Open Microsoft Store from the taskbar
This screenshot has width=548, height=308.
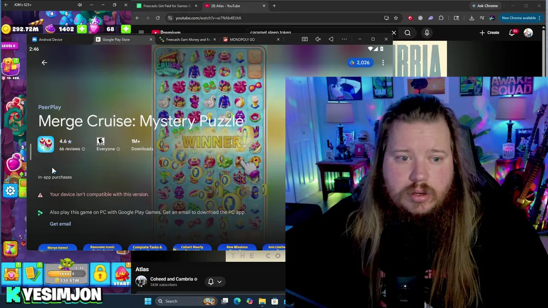point(275,301)
